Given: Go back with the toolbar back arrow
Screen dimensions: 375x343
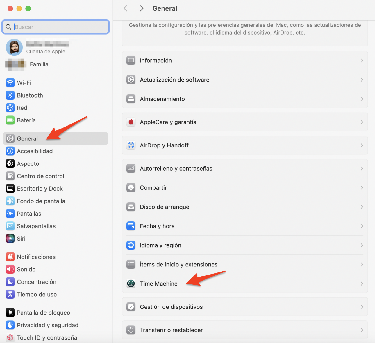Looking at the screenshot, I should click(126, 8).
